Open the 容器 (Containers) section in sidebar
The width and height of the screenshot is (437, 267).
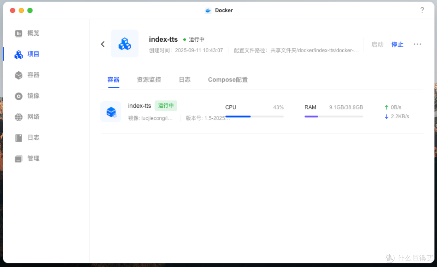point(27,75)
